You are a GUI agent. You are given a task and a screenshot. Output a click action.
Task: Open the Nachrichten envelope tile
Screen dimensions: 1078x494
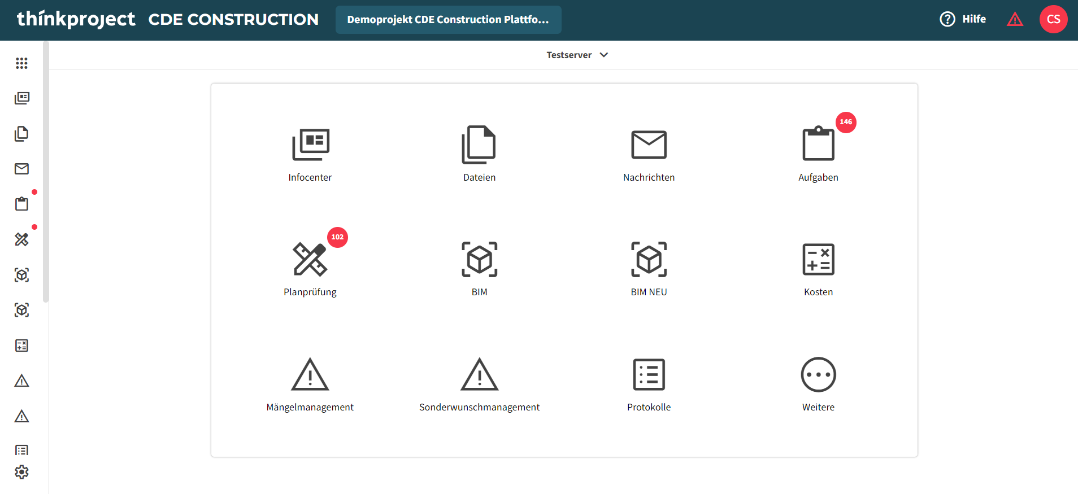649,154
